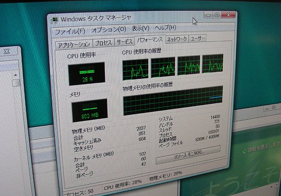Click the second CPU history graph

pyautogui.click(x=163, y=67)
